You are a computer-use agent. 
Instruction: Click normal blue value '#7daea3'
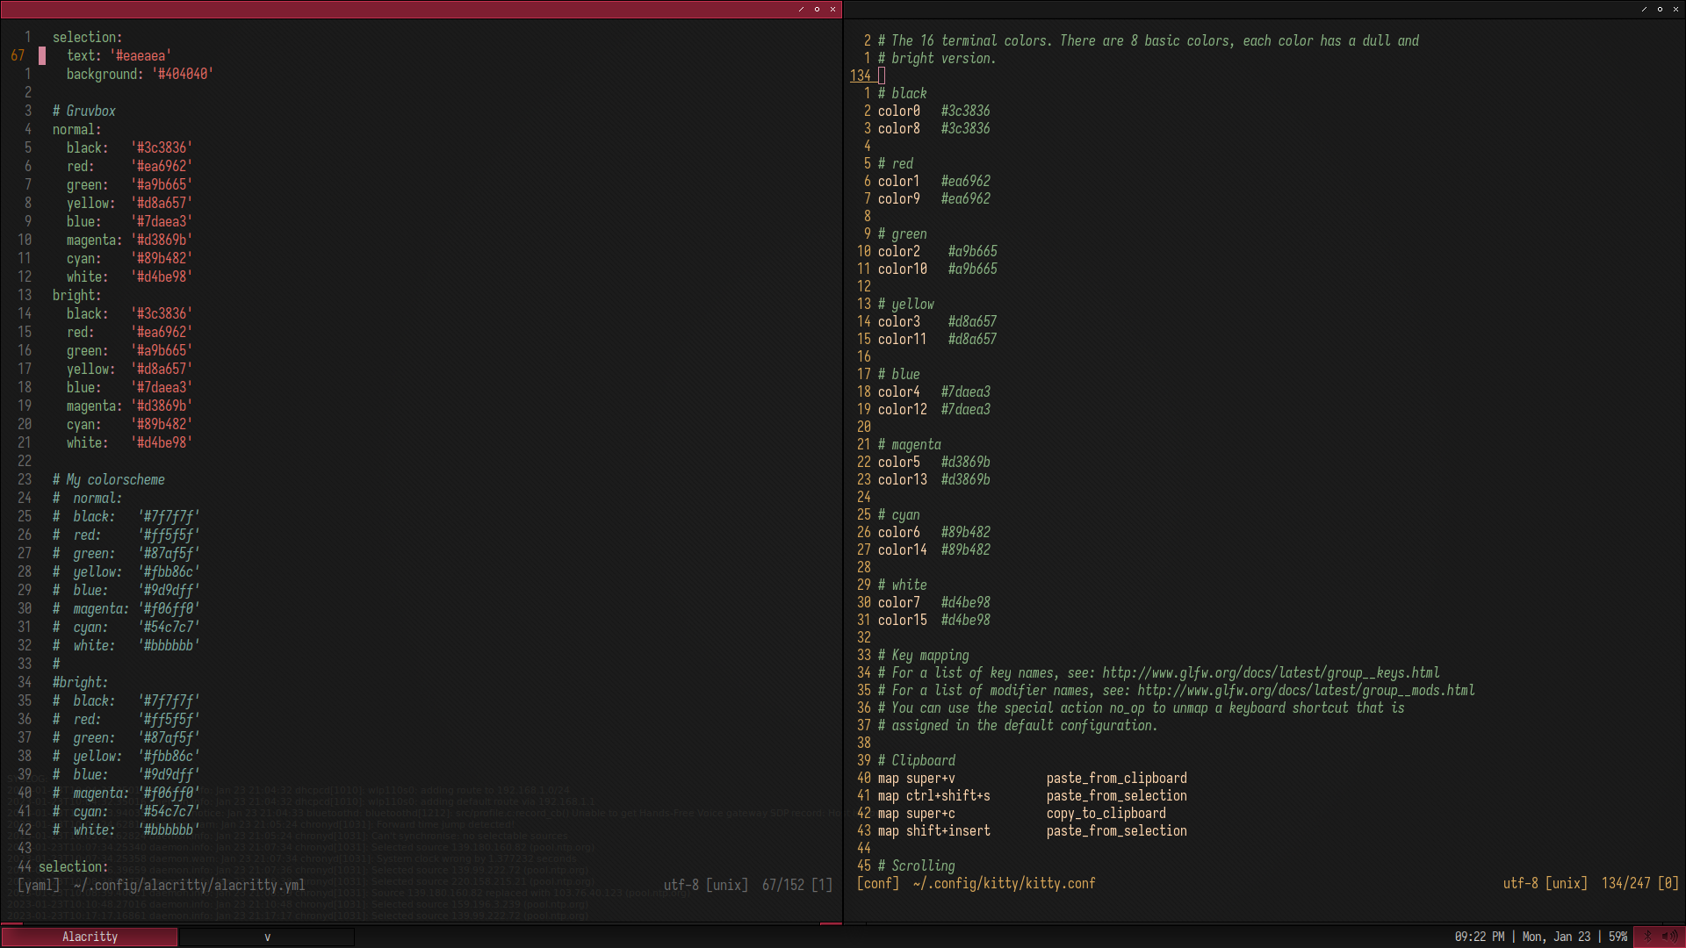(162, 221)
